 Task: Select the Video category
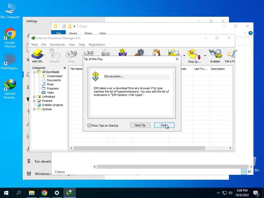tap(50, 93)
